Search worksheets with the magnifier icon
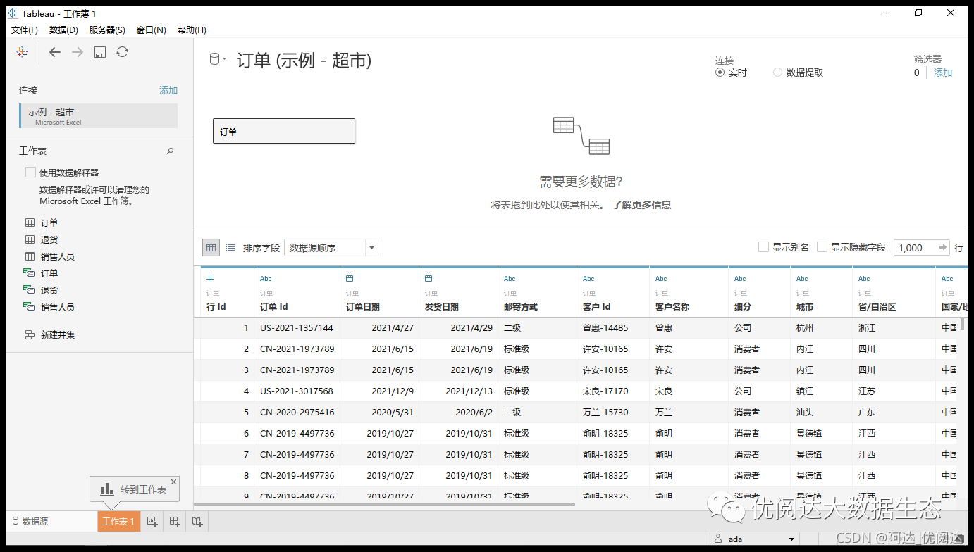 [x=170, y=151]
